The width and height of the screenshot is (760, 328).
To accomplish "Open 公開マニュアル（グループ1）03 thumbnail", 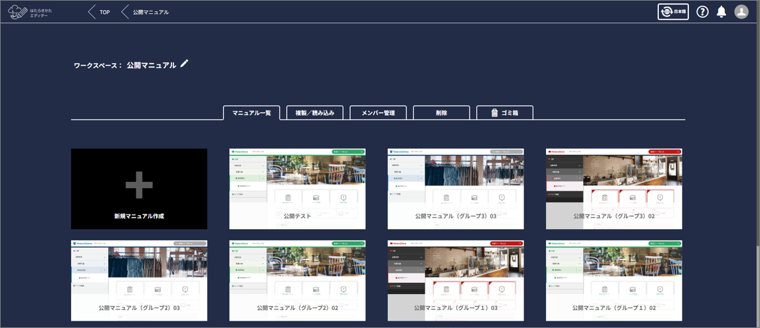I will click(x=456, y=280).
